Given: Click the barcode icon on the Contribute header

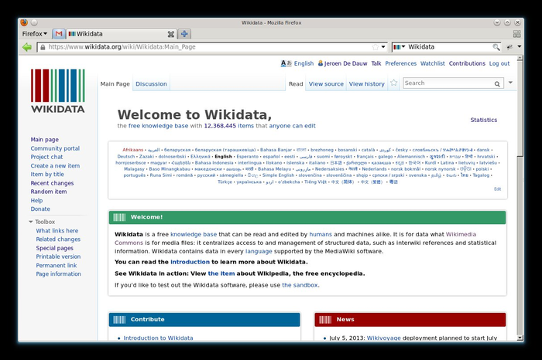Looking at the screenshot, I should point(119,320).
